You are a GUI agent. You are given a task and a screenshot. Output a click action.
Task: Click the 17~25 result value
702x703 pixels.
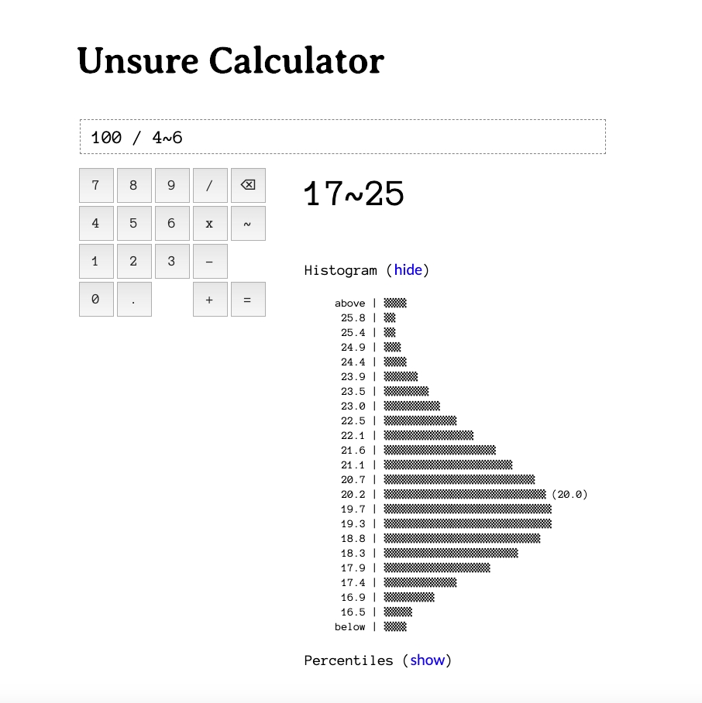pyautogui.click(x=354, y=194)
